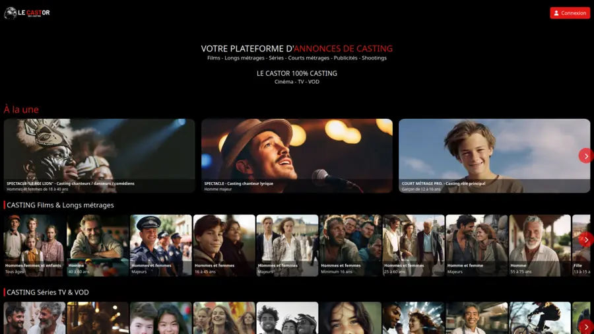594x334 pixels.
Task: Open the couple by palace 'Hommes et femmes Majeurs' casting
Action: [287, 246]
